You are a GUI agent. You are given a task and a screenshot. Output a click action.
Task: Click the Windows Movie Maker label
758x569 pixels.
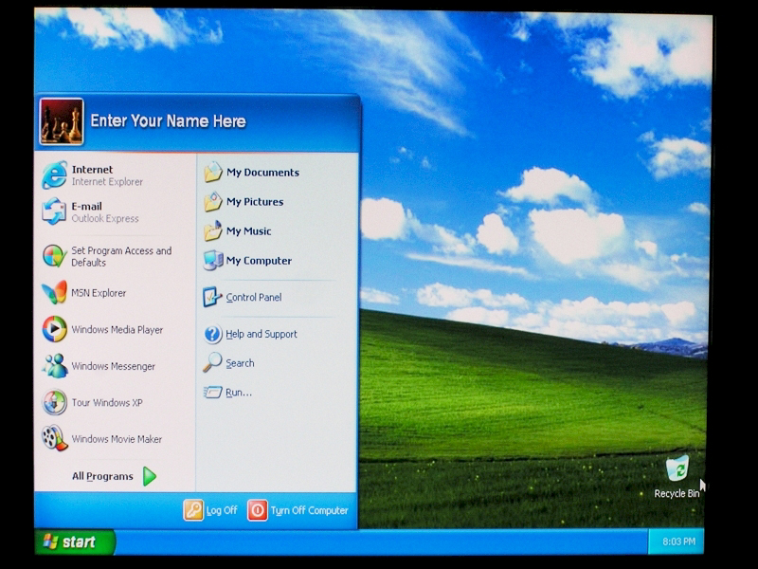pyautogui.click(x=117, y=439)
